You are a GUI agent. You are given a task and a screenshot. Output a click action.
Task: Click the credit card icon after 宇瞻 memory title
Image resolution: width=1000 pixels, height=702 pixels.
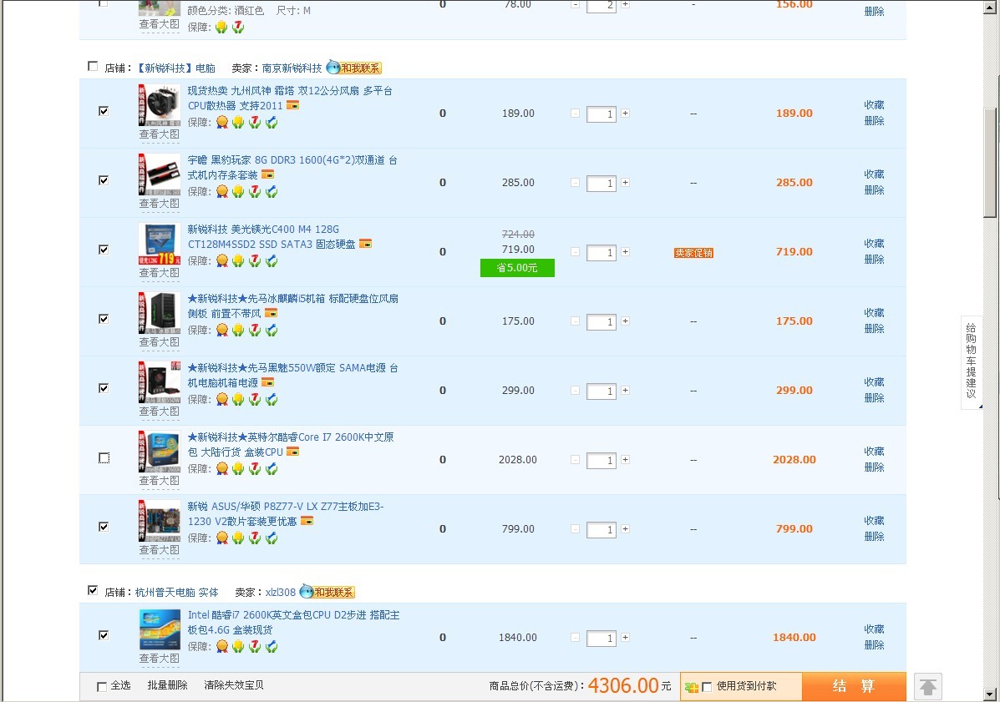[268, 174]
